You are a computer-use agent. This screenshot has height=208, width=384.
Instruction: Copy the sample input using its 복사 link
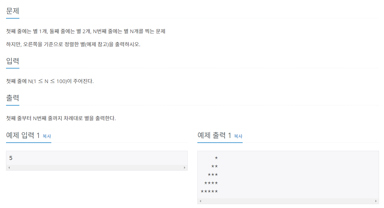[x=46, y=136]
